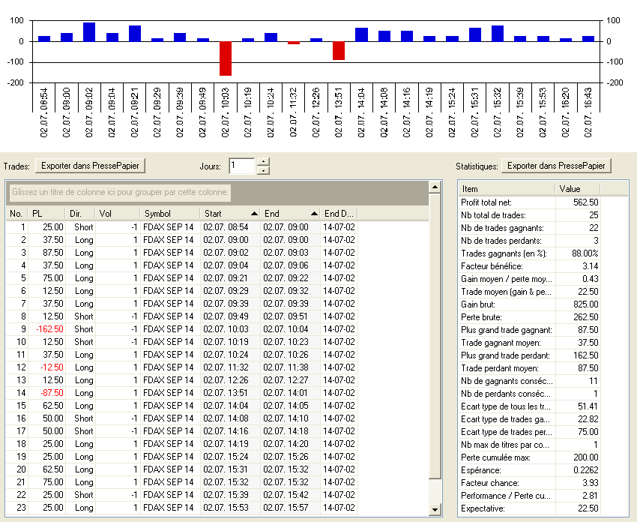Click the group-by column drop area

click(x=120, y=193)
